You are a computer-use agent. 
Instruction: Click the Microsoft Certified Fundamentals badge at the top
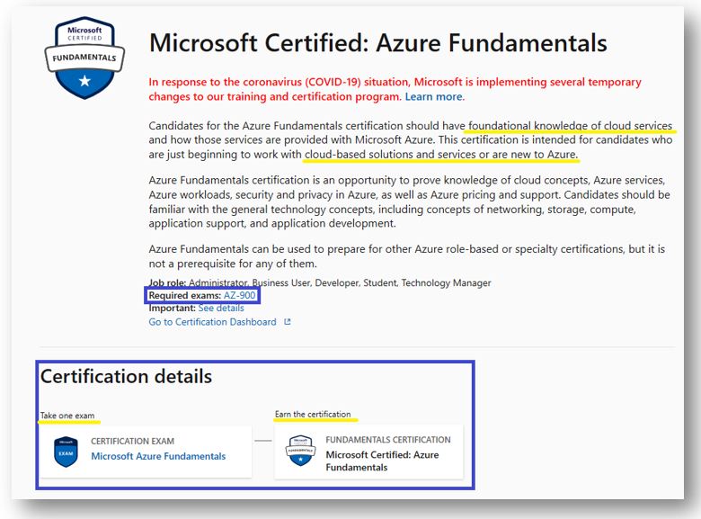84,58
